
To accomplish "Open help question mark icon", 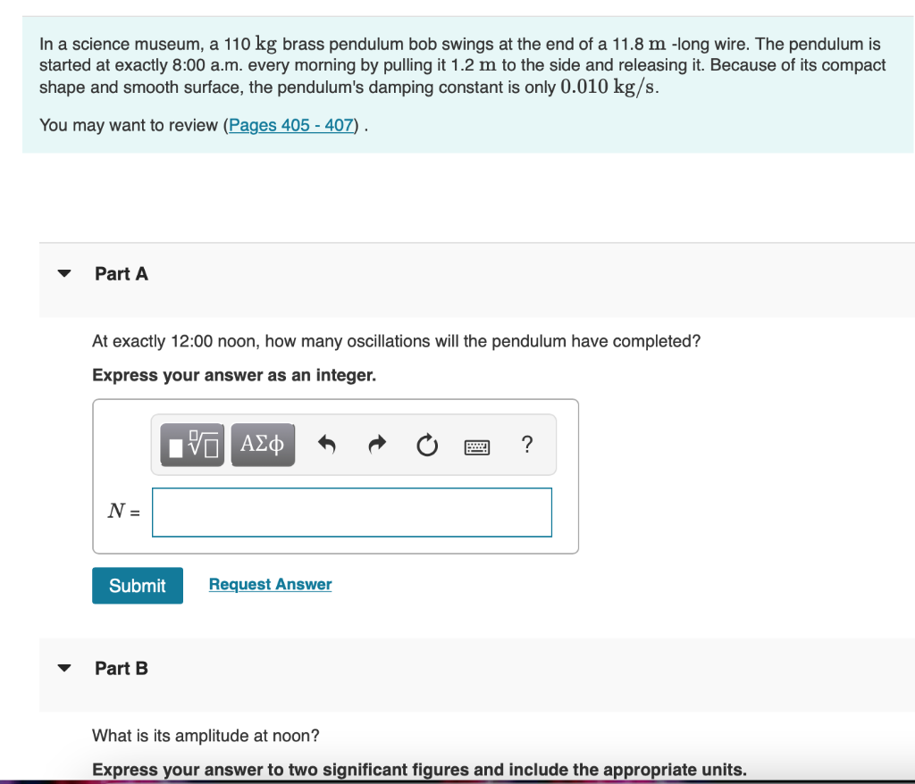I will point(527,445).
